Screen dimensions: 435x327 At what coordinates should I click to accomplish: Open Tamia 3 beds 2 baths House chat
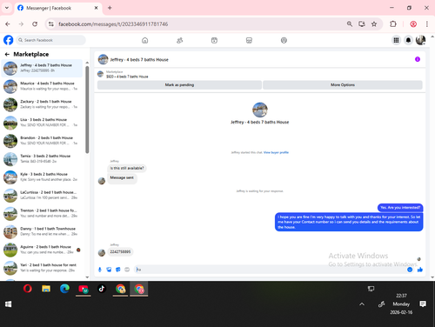click(x=42, y=159)
